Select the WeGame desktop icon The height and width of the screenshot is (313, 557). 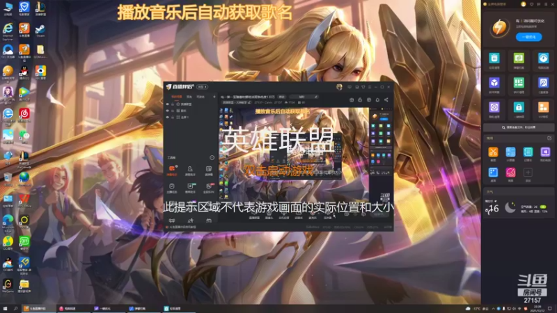pyautogui.click(x=8, y=286)
